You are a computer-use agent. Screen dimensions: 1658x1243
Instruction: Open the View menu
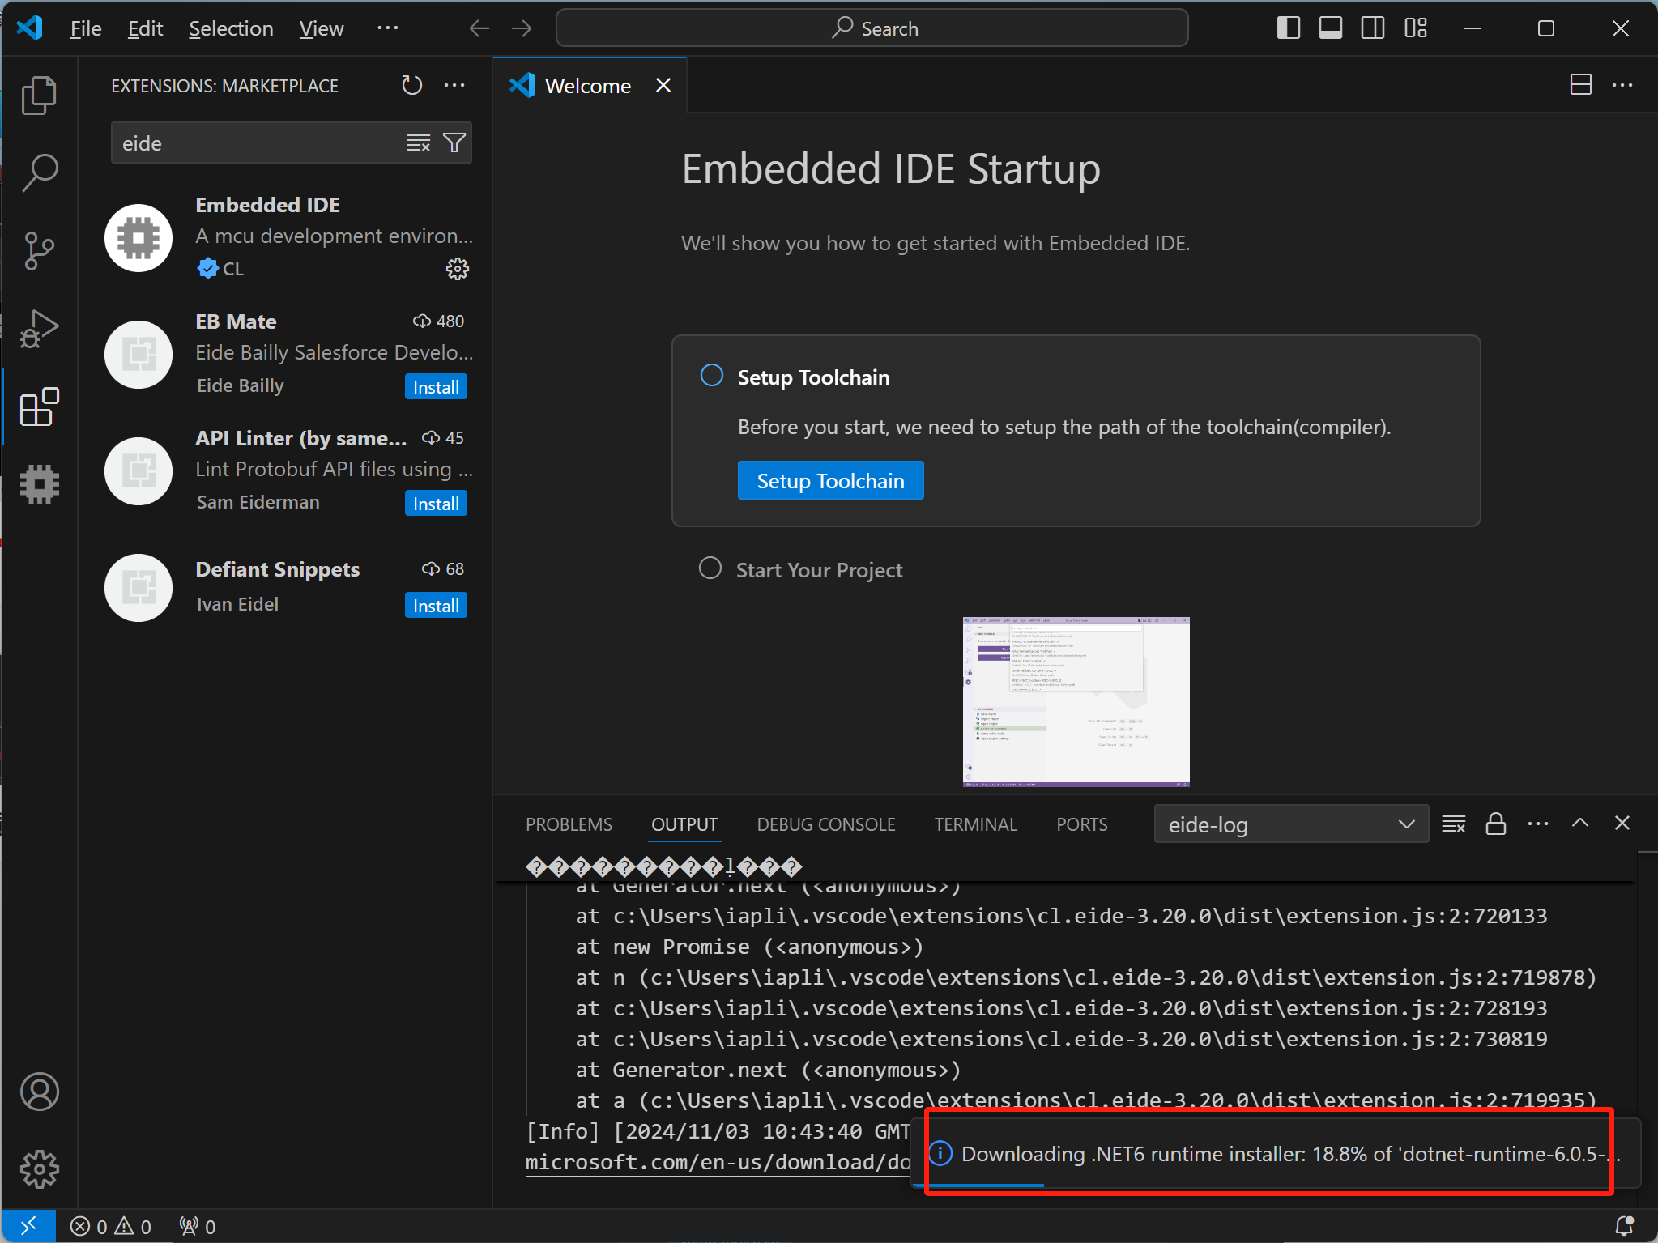point(322,28)
